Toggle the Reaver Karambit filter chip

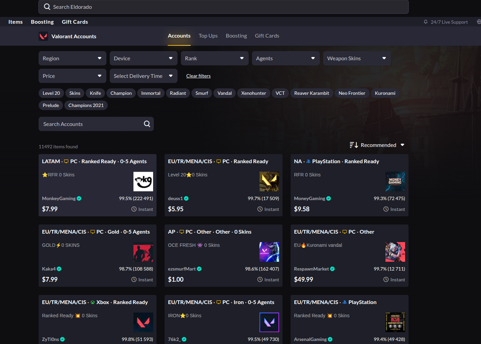coord(311,93)
